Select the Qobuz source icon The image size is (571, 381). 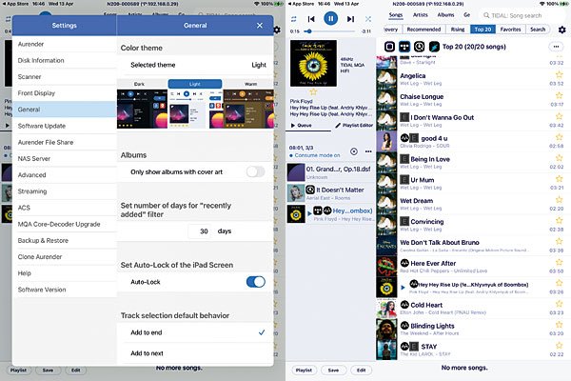[419, 47]
